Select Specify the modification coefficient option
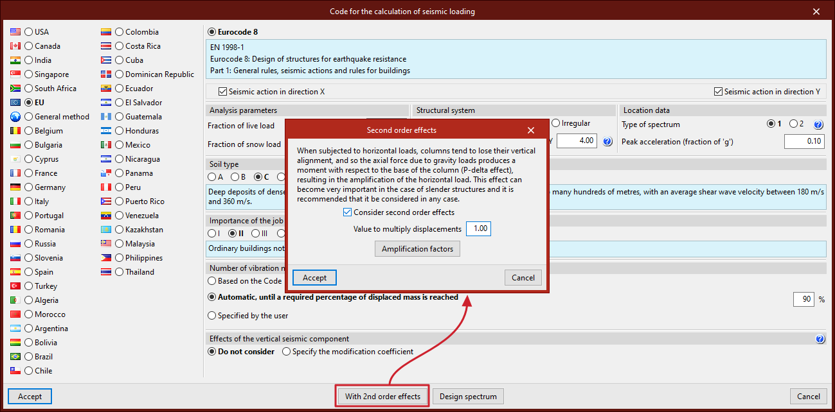This screenshot has height=412, width=835. [287, 352]
